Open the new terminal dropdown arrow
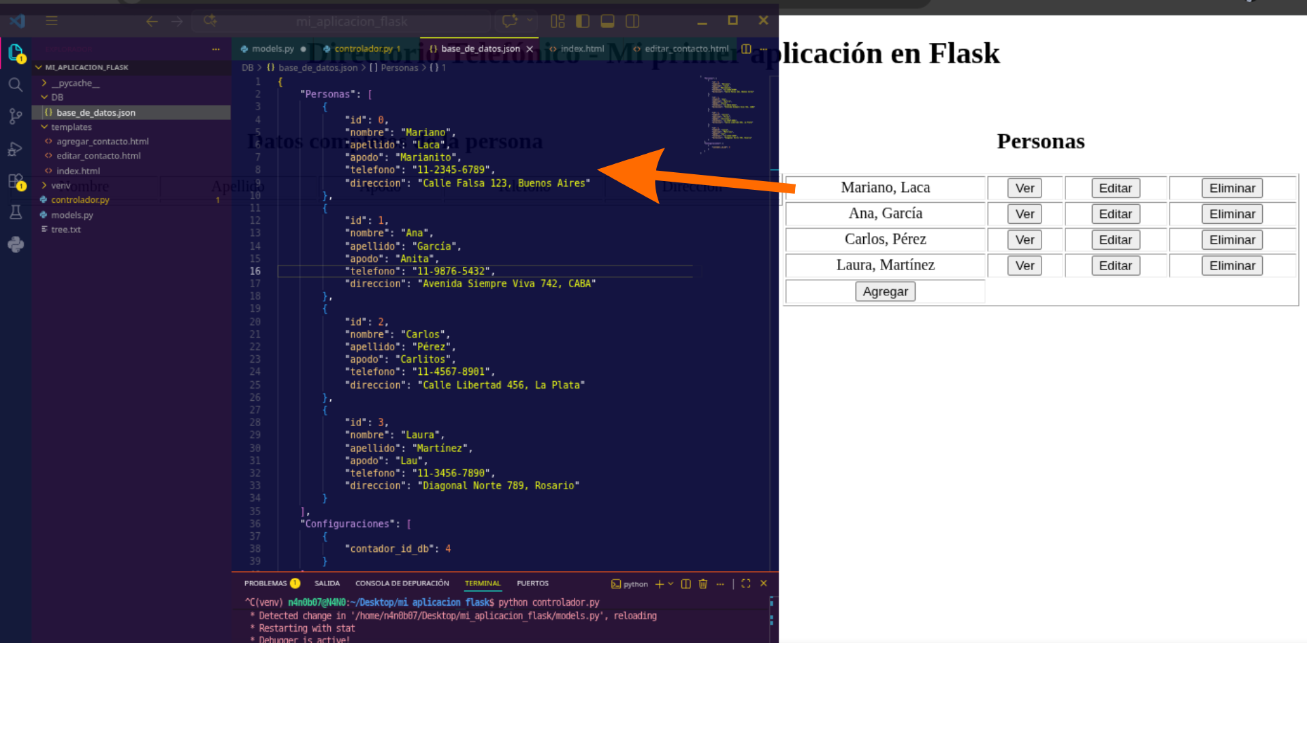Screen dimensions: 1307x735 [671, 584]
